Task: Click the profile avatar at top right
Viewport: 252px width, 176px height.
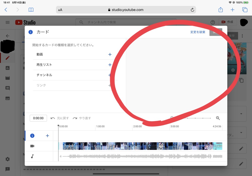Action: [244, 22]
